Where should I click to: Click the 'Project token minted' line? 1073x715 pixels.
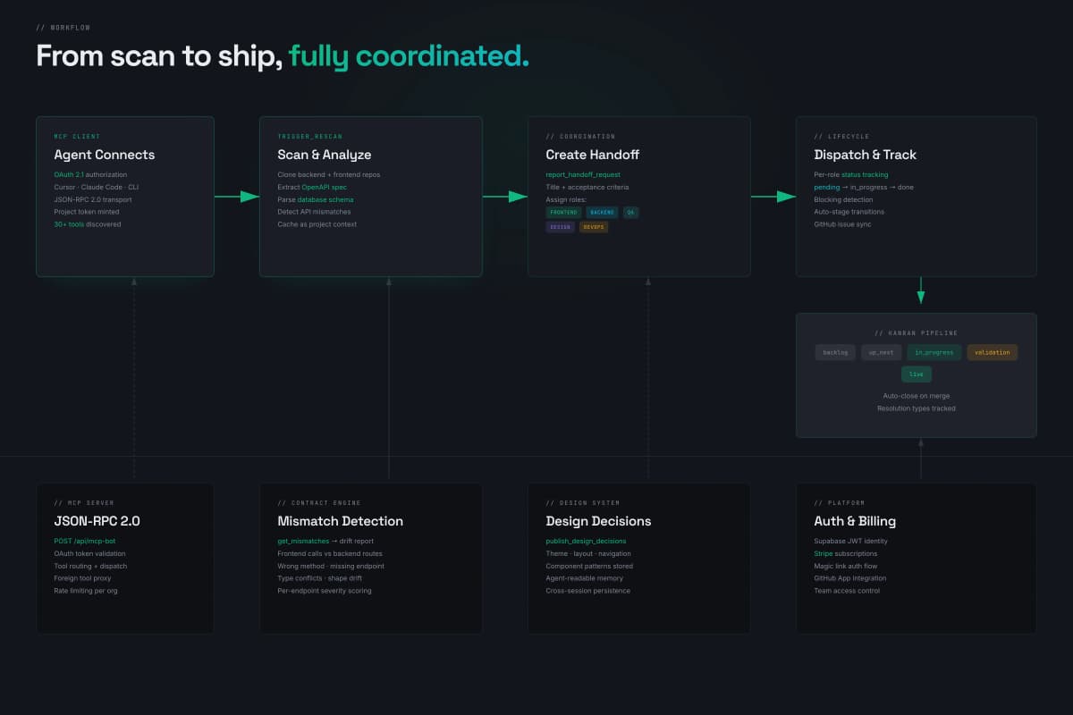88,212
